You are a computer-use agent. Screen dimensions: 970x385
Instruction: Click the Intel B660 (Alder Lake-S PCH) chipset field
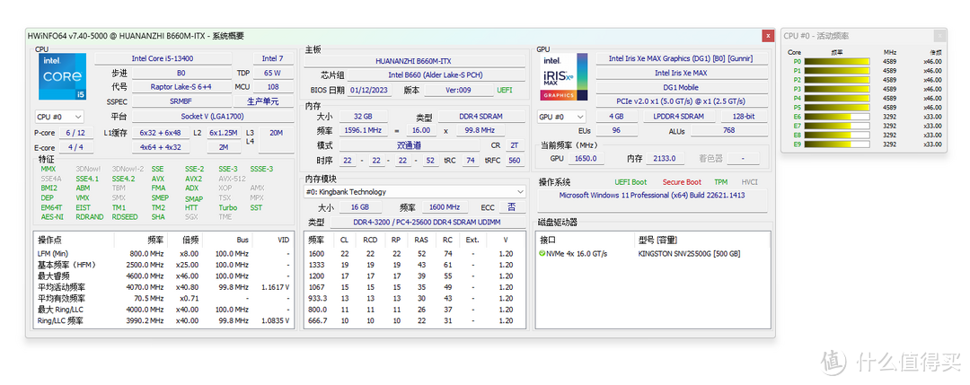435,75
